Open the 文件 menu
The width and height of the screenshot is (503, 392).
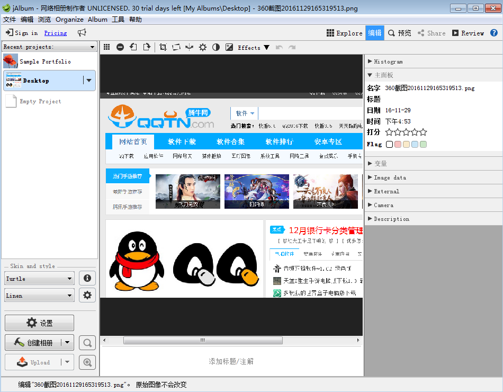(10, 20)
